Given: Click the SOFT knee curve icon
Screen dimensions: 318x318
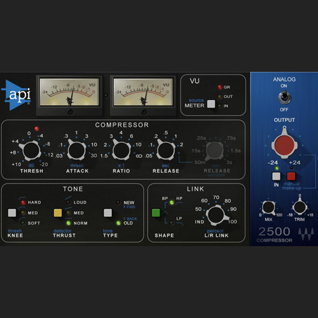Looking at the screenshot, I should click(x=22, y=219).
